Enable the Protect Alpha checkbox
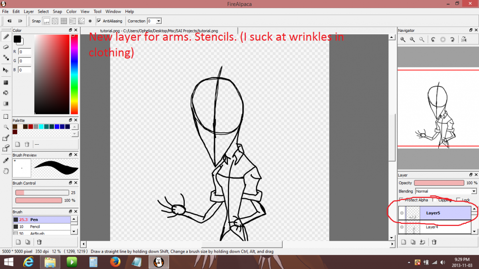The image size is (479, 269). tap(401, 200)
